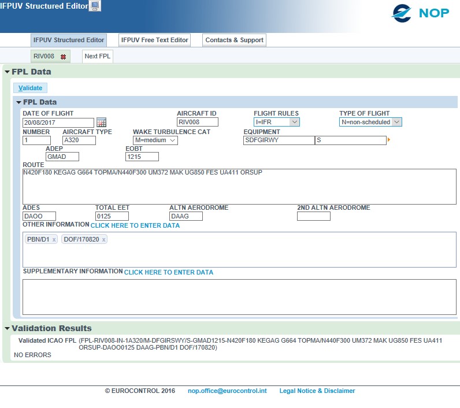Open the date picker calendar icon
This screenshot has height=408, width=460.
coord(102,123)
